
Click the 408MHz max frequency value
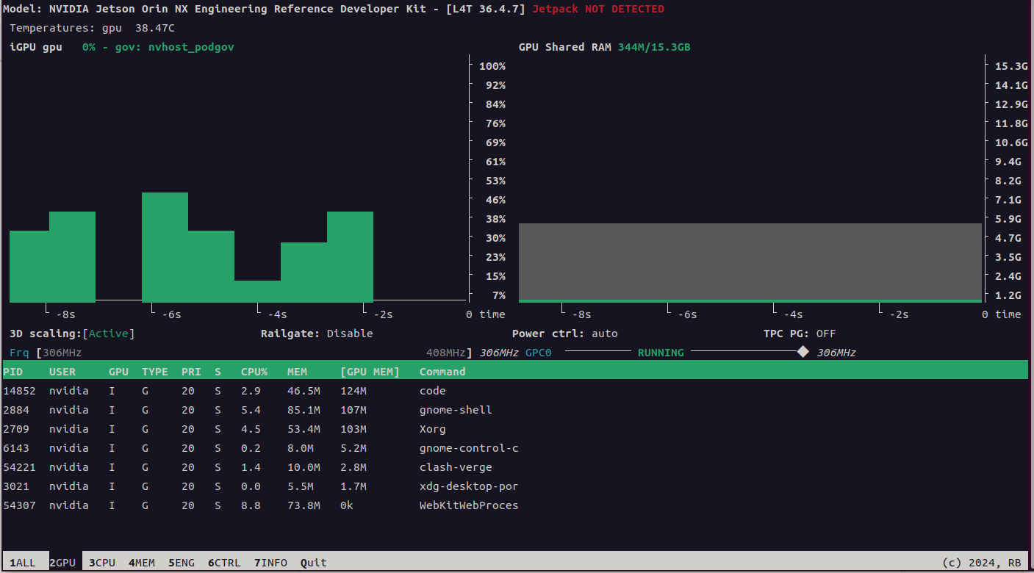[446, 353]
